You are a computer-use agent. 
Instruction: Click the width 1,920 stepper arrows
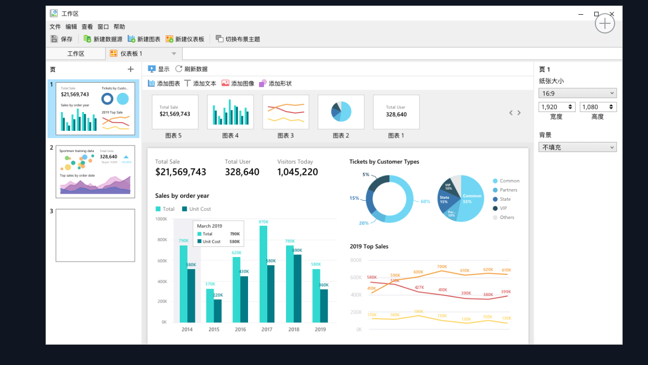pyautogui.click(x=571, y=107)
